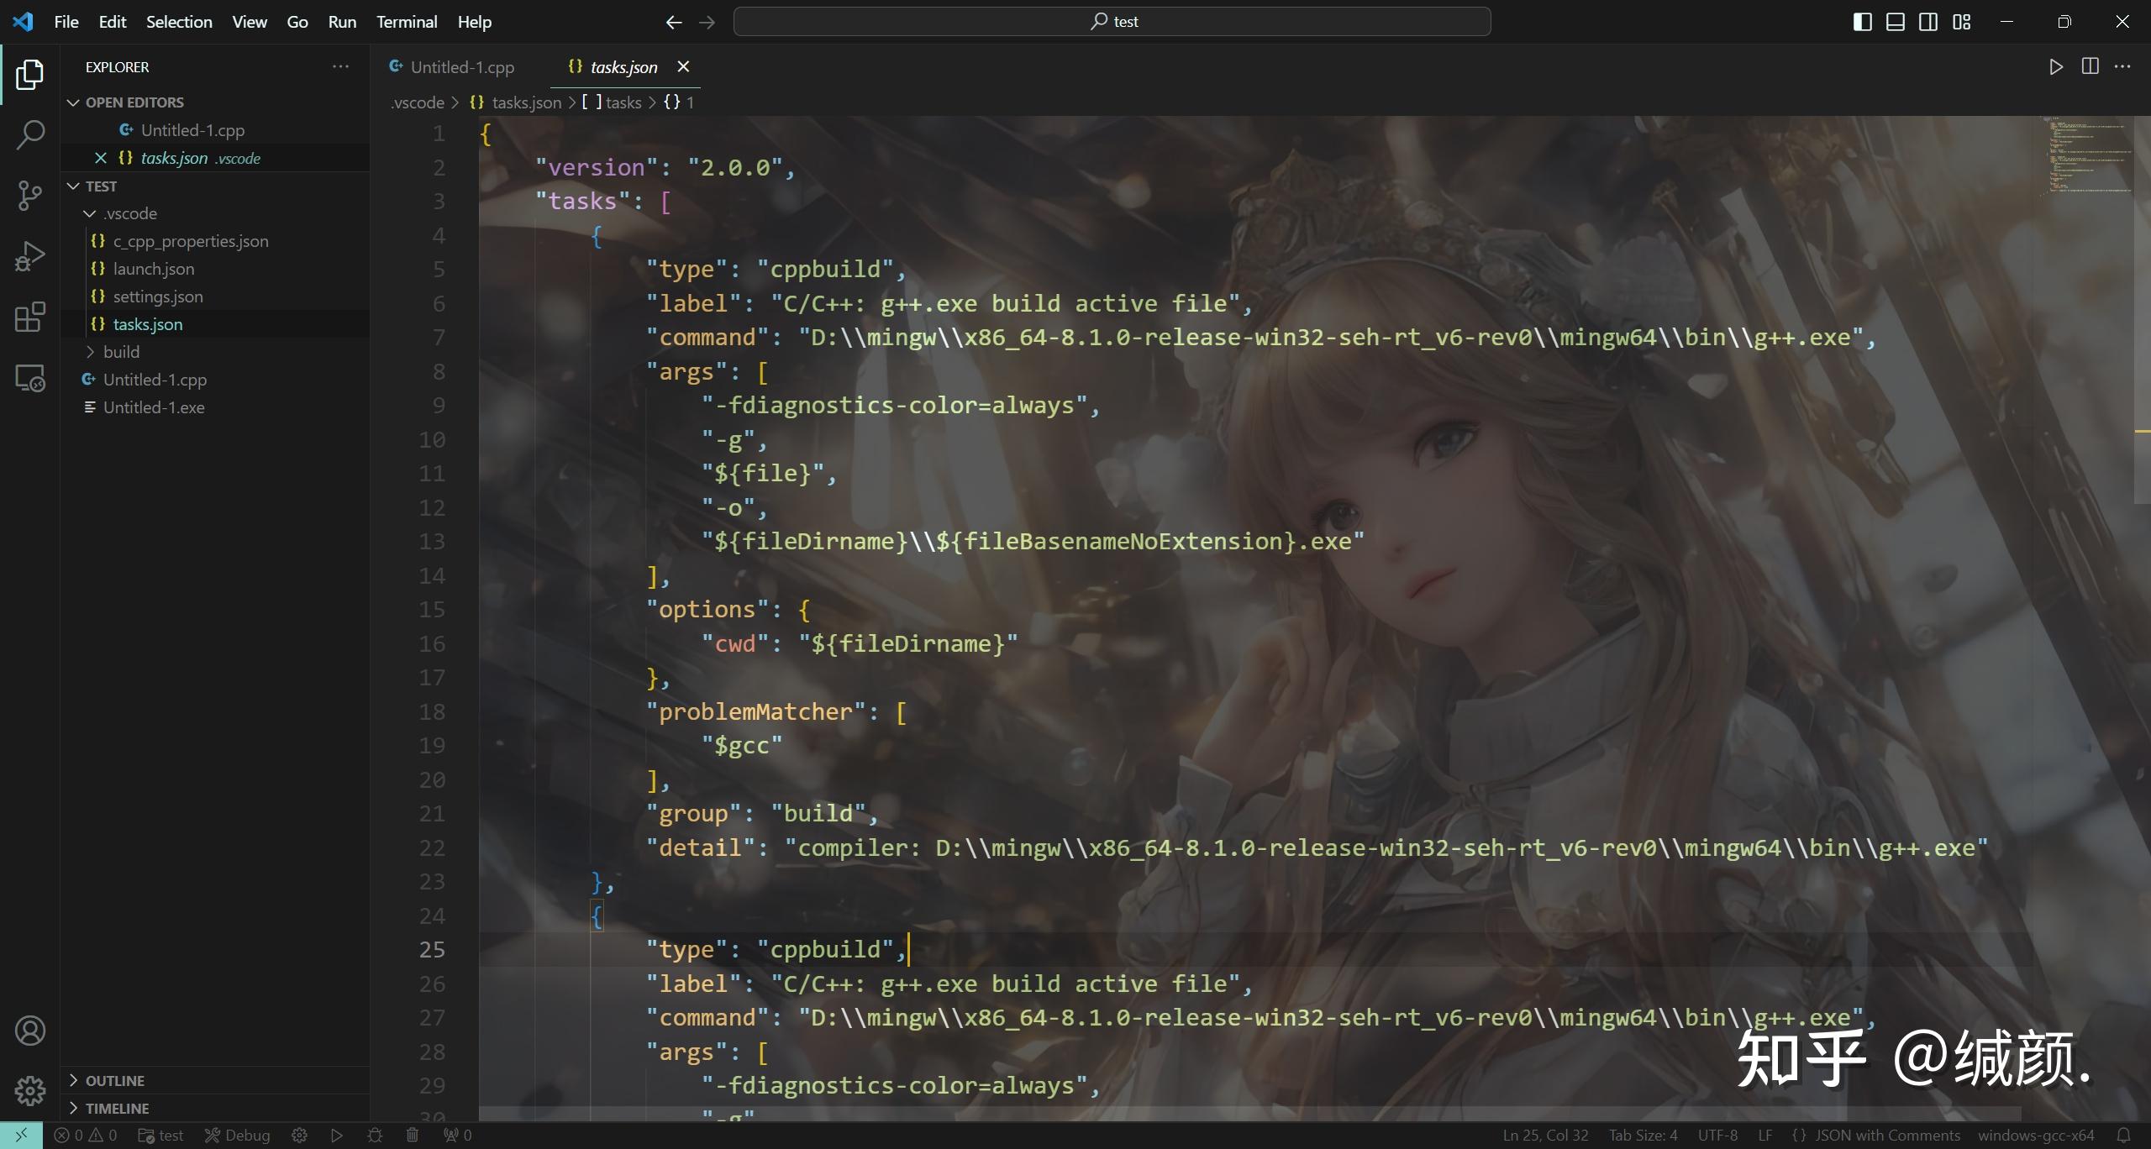Viewport: 2151px width, 1149px height.
Task: Open the Search view in the activity bar
Action: (x=30, y=134)
